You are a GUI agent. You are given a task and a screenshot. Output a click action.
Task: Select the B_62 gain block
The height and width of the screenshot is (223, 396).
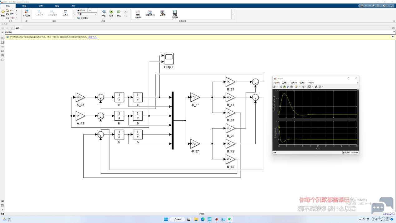(231, 159)
